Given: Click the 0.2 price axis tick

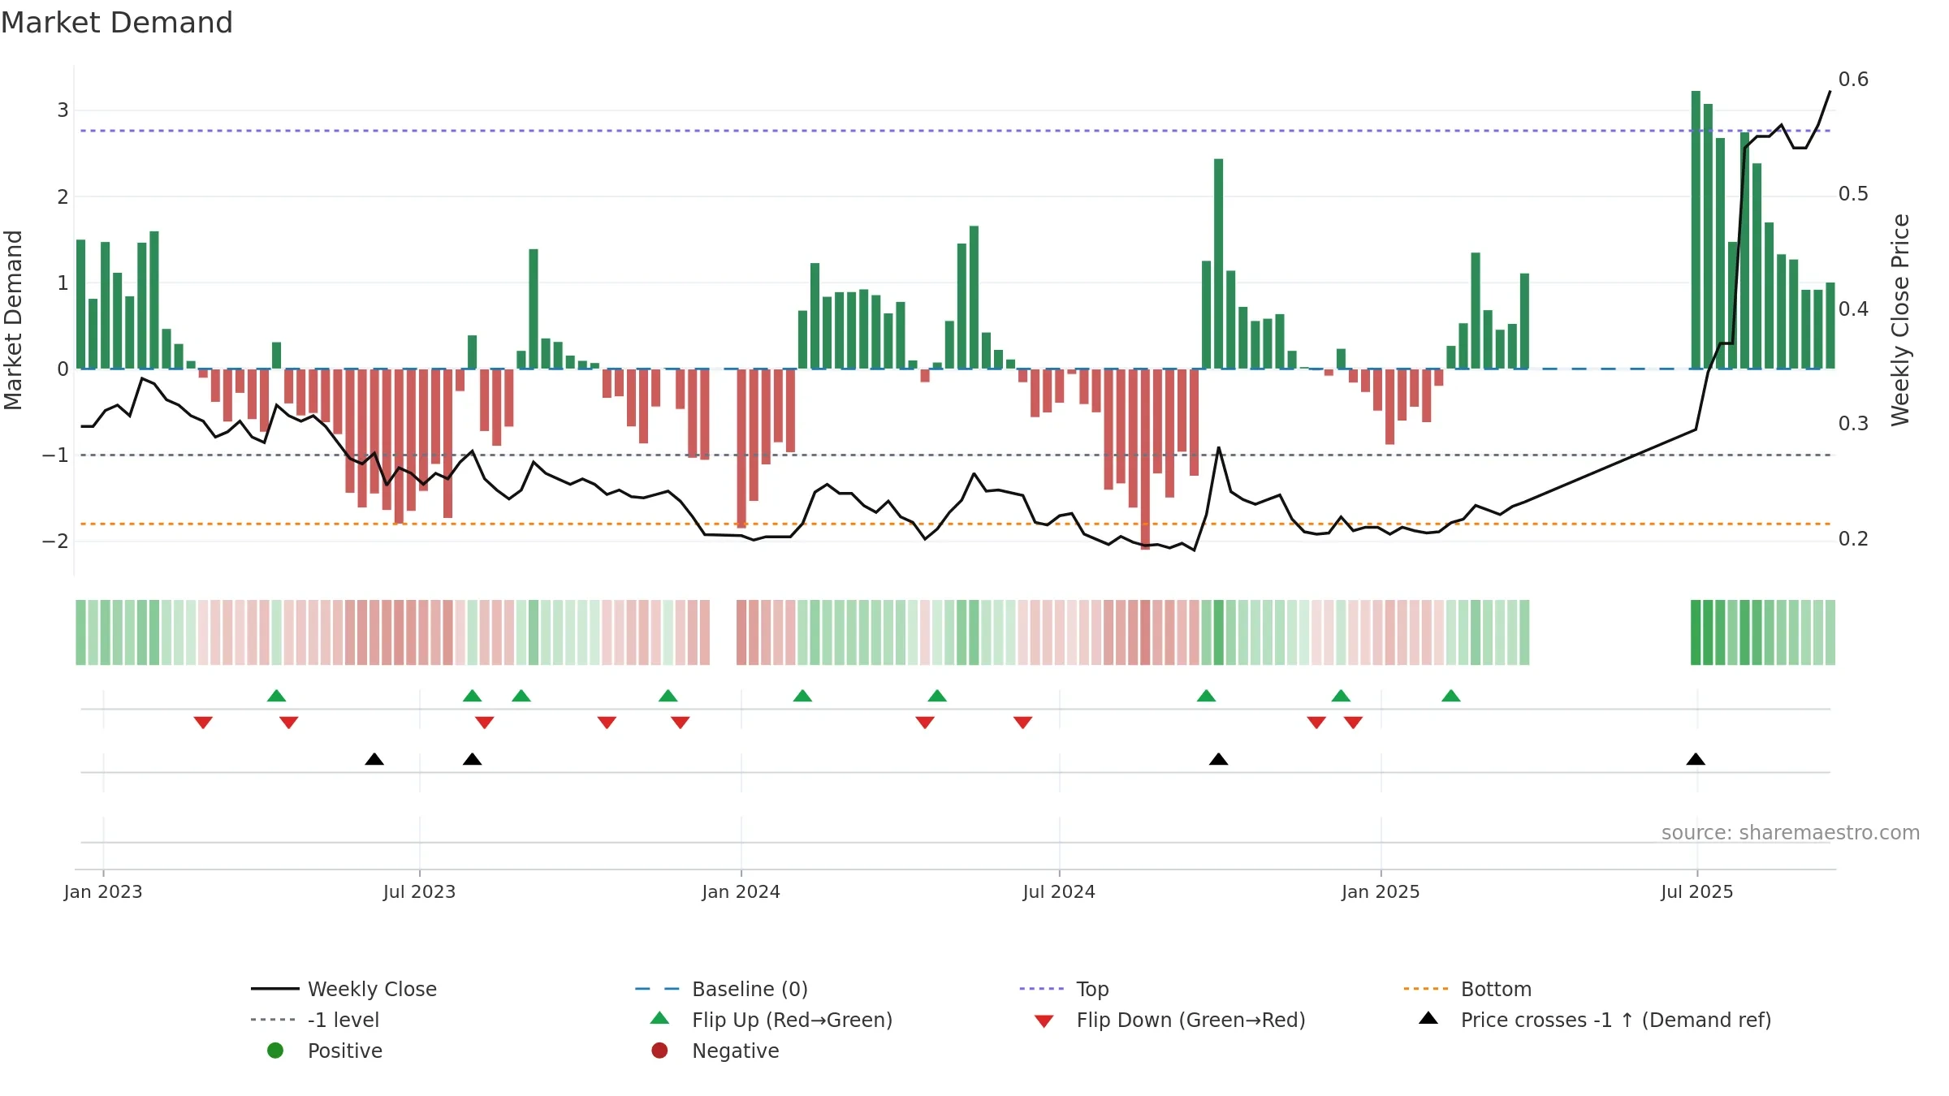Looking at the screenshot, I should (1853, 538).
